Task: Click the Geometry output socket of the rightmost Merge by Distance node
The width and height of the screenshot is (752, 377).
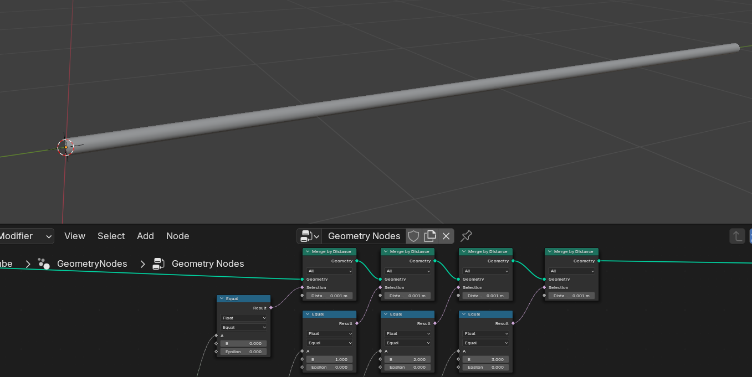Action: click(599, 261)
